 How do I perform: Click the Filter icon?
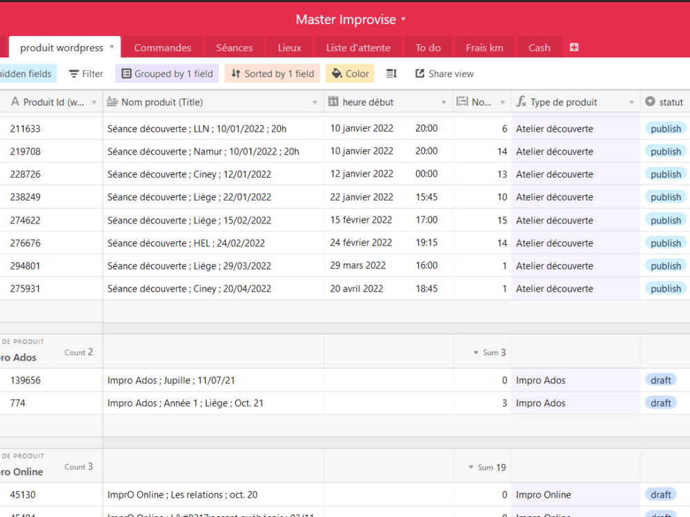tap(74, 74)
